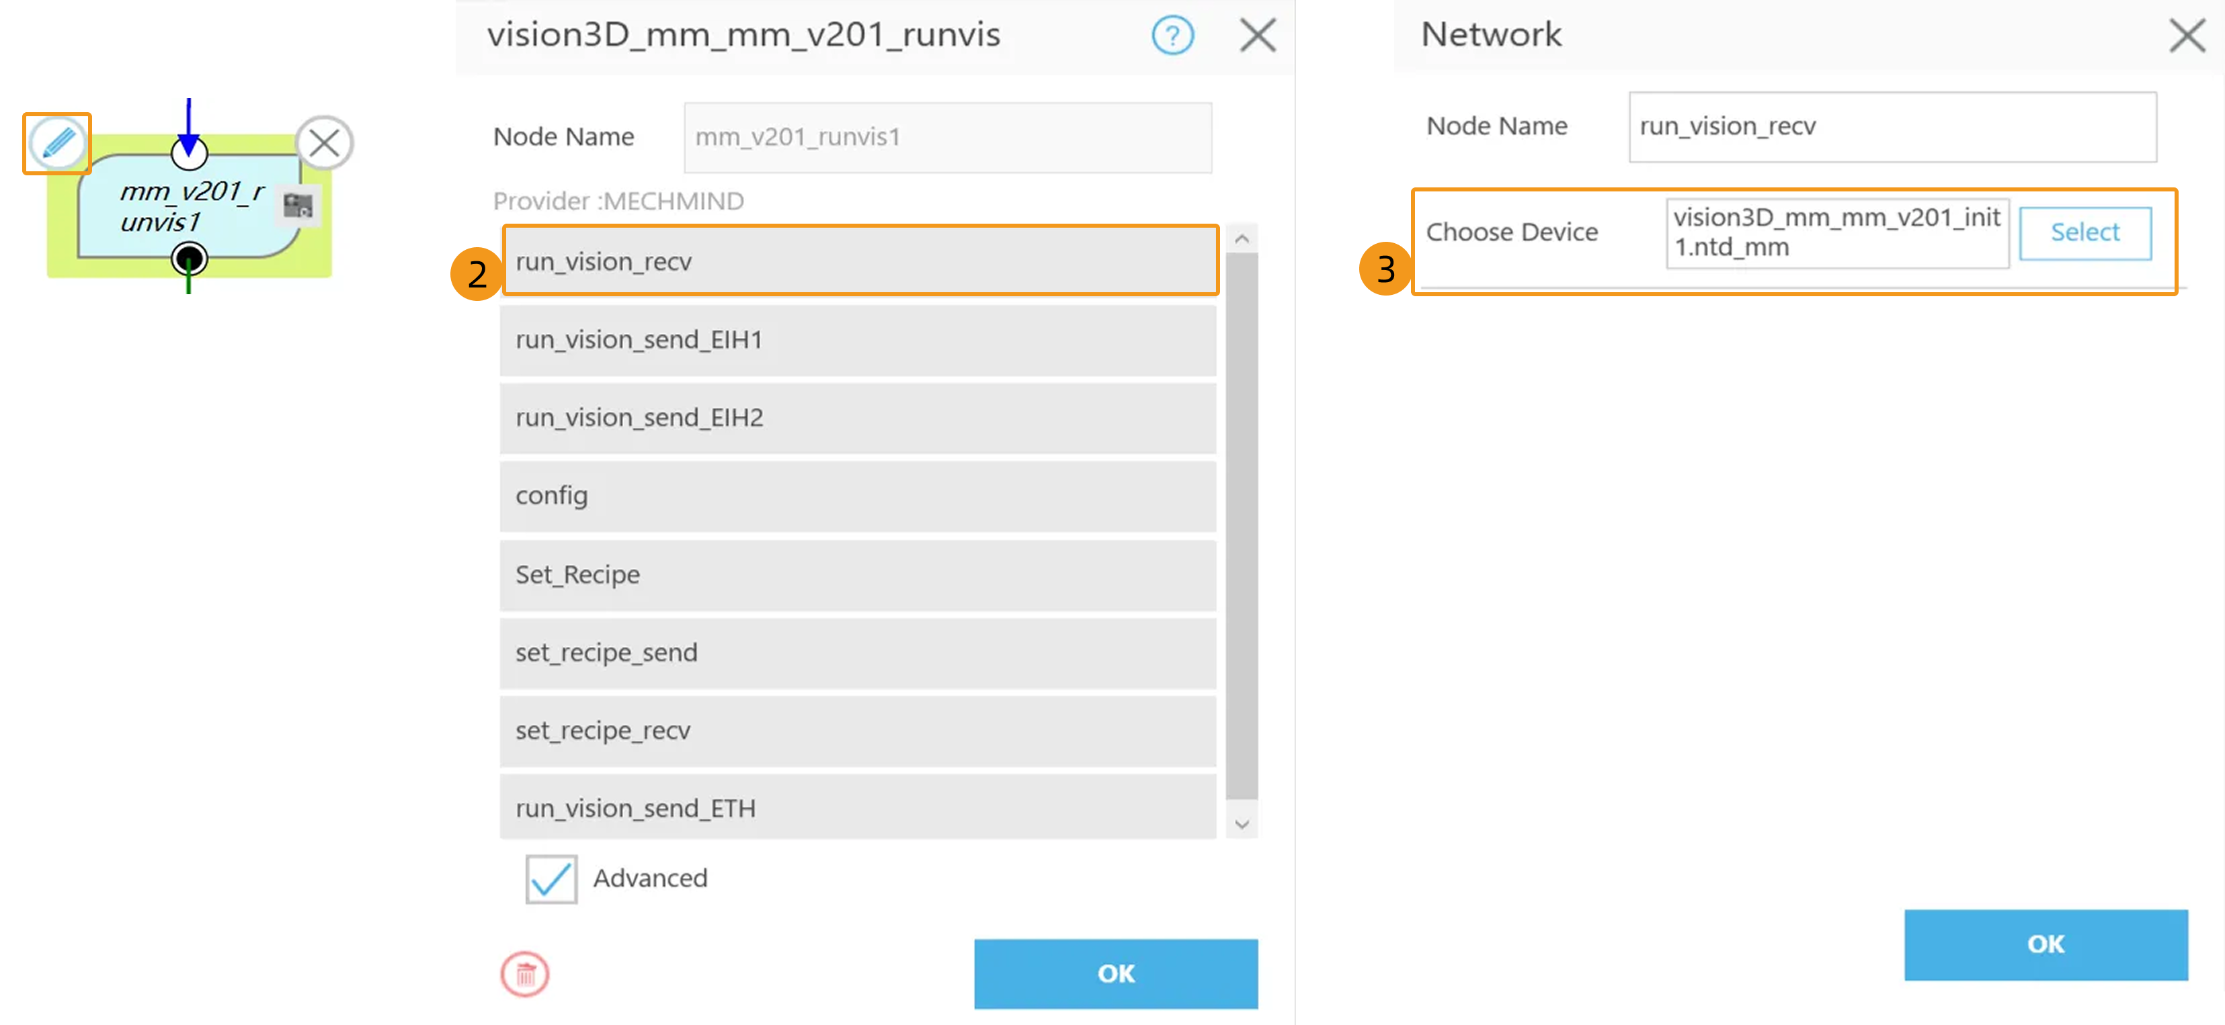Click the node's top input connection point
The height and width of the screenshot is (1025, 2225).
[189, 152]
